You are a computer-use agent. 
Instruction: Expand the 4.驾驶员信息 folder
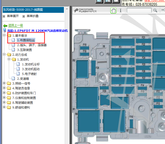[4, 88]
